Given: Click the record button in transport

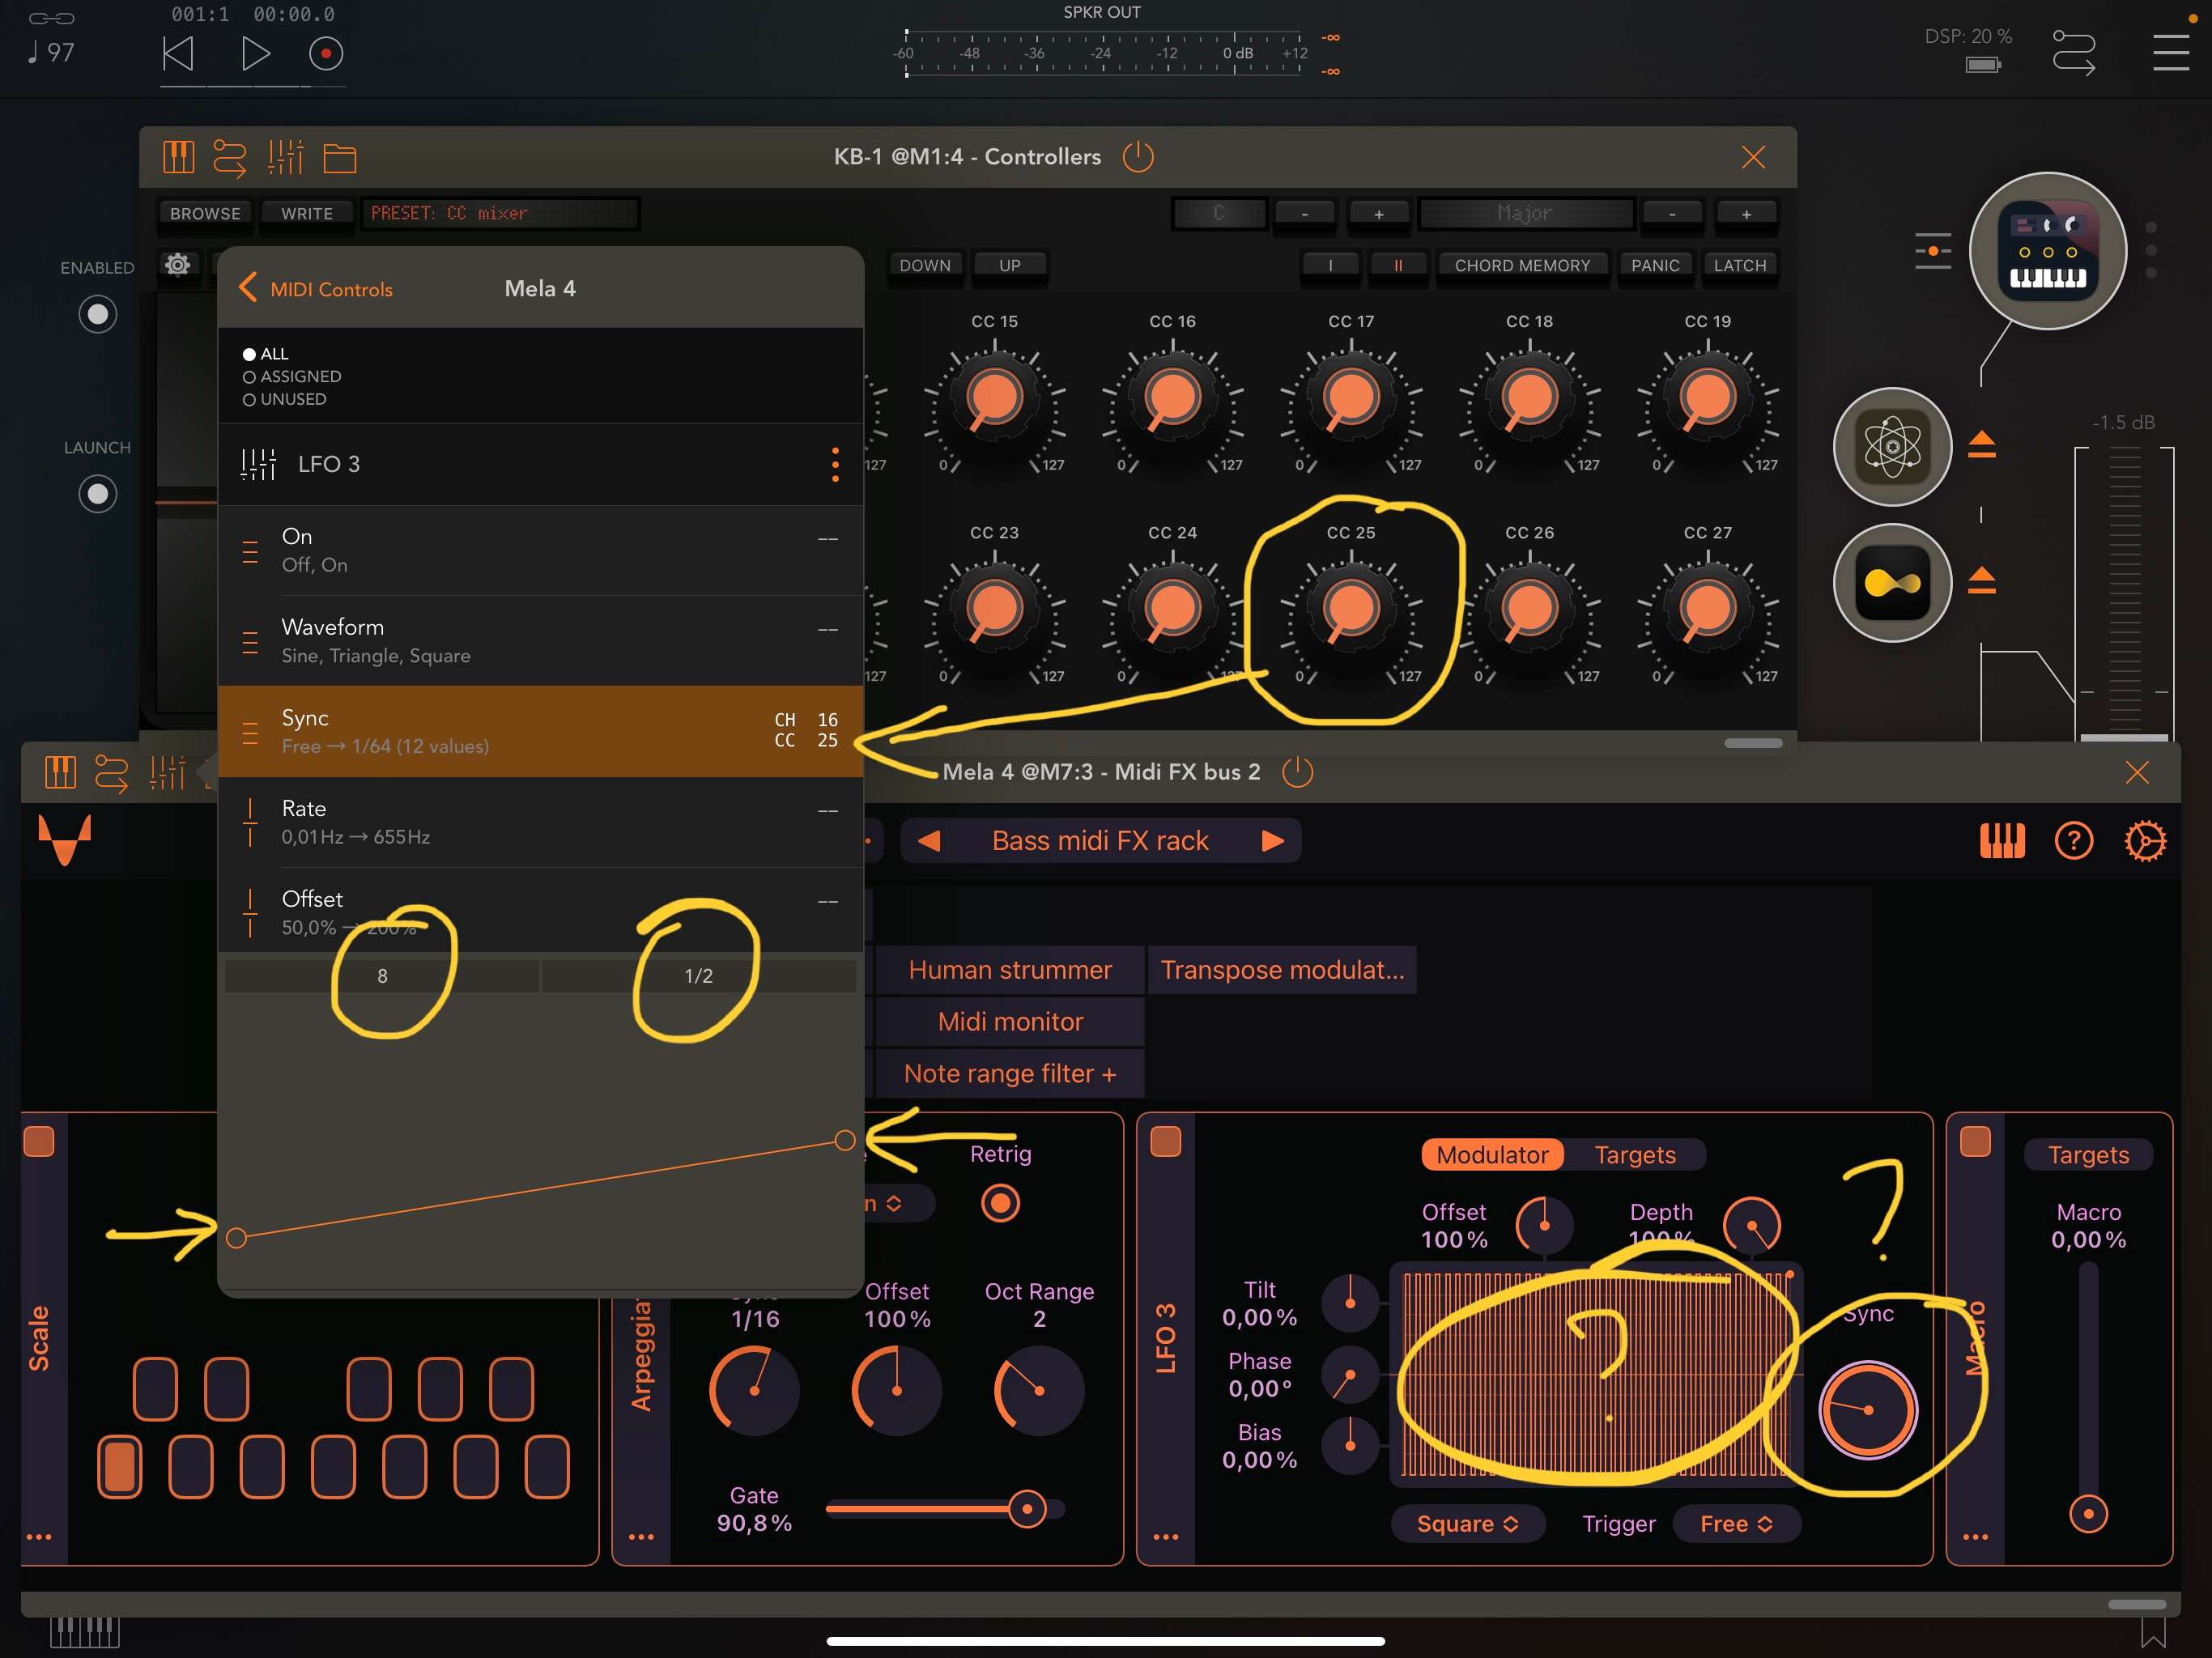Looking at the screenshot, I should 325,53.
